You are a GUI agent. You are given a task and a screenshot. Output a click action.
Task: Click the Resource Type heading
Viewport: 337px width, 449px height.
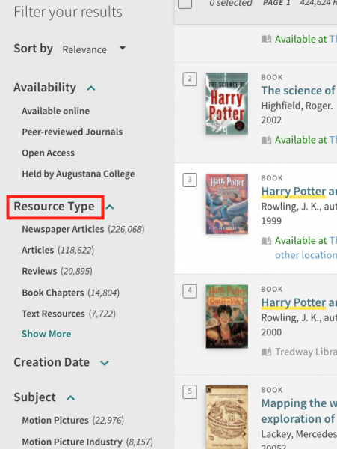(55, 207)
